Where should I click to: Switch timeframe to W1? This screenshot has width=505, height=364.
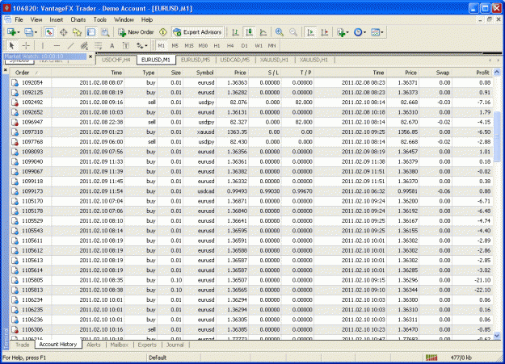pos(259,46)
